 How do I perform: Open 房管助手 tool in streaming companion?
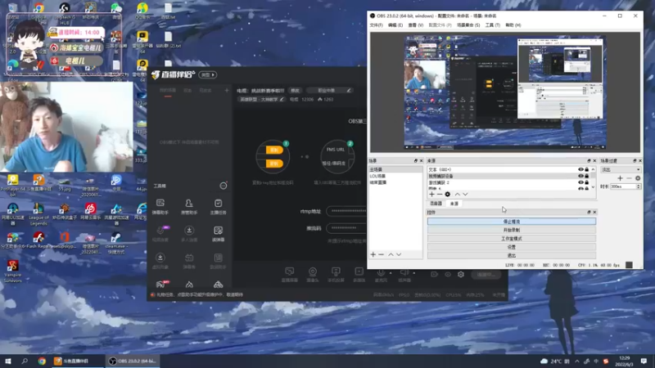[189, 207]
